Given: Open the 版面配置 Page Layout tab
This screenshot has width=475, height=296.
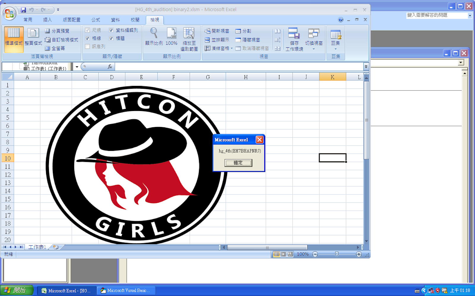Looking at the screenshot, I should tap(72, 20).
